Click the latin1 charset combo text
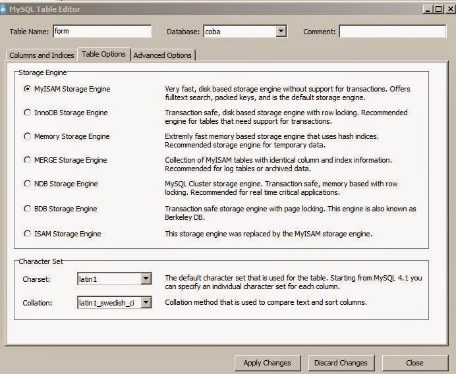The height and width of the screenshot is (374, 456). coord(88,279)
